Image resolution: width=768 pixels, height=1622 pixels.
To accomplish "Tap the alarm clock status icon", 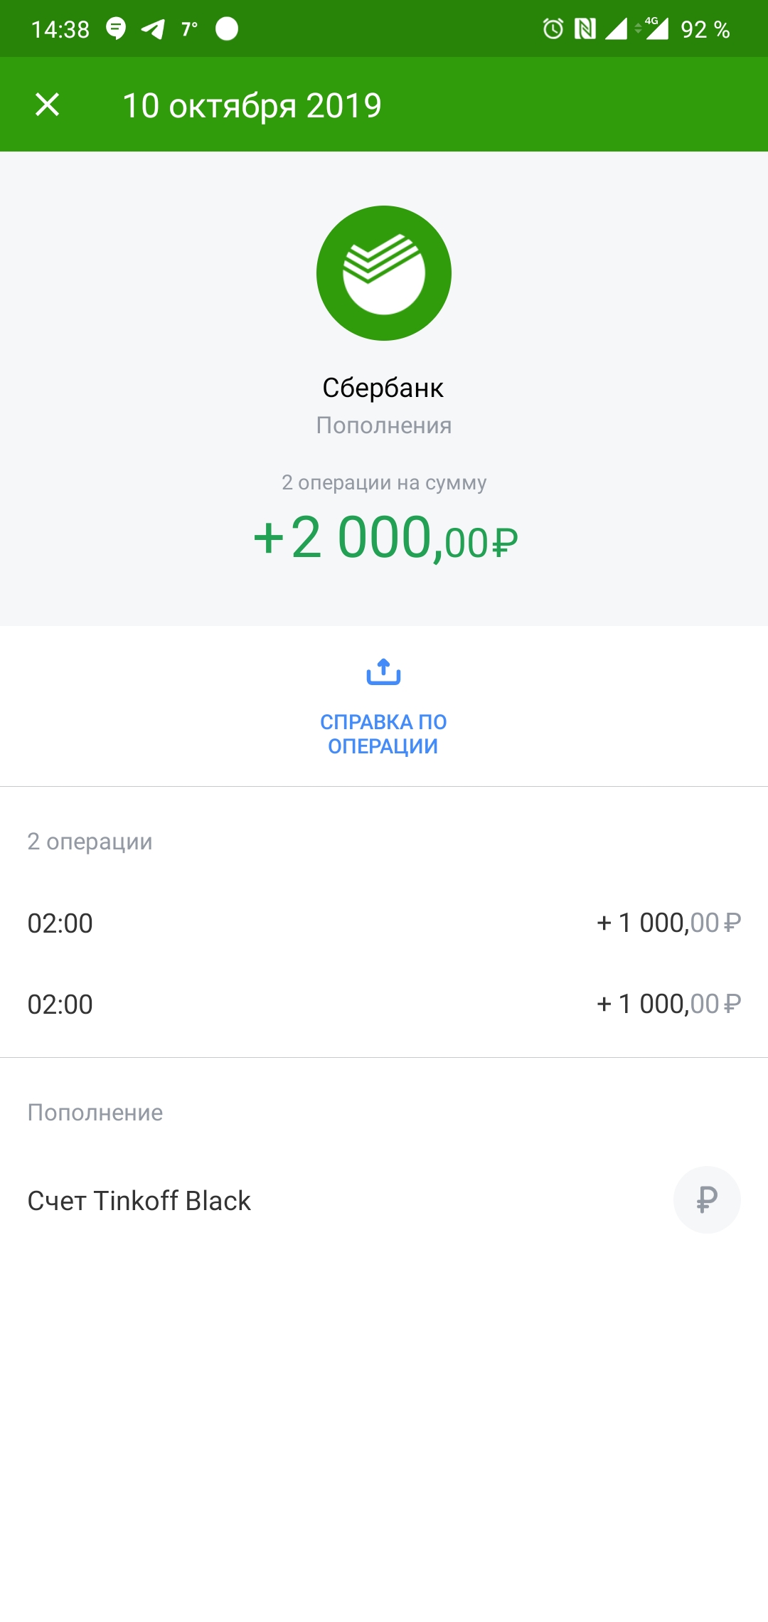I will point(553,28).
